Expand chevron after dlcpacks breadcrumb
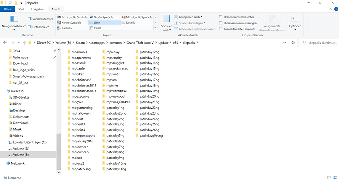 coord(197,43)
